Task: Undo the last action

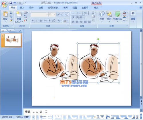Action: point(15,3)
